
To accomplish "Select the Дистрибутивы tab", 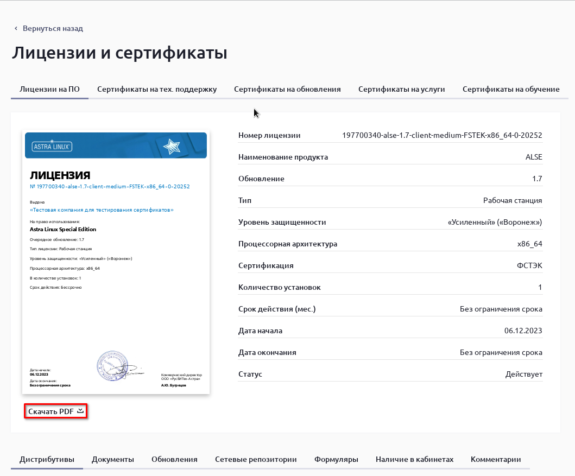I will 47,459.
